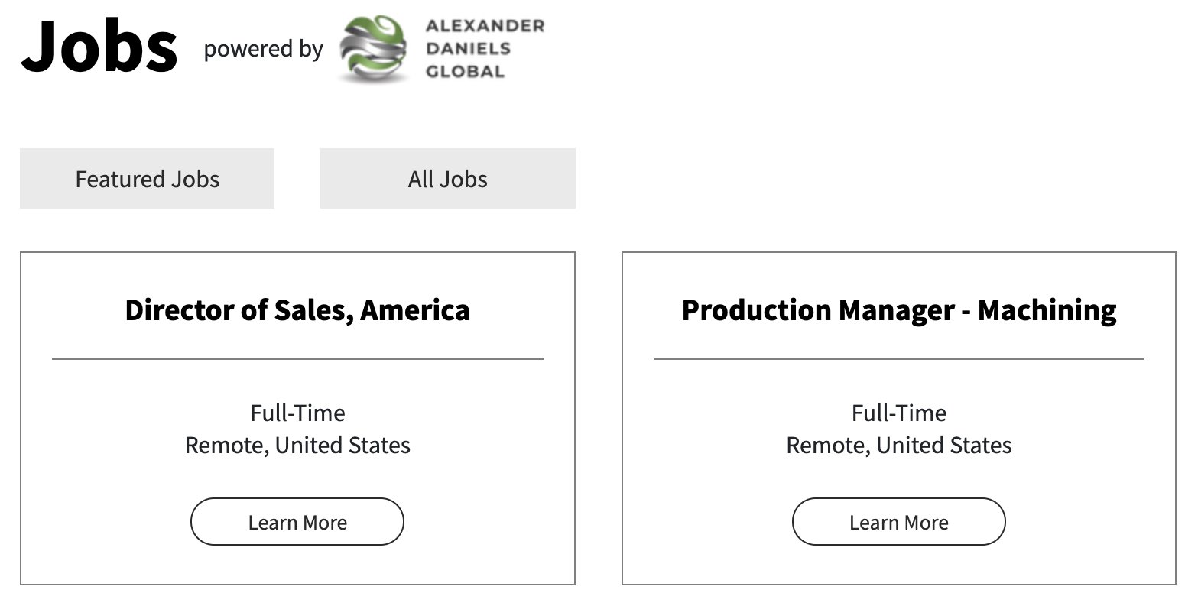Viewport: 1185px width, 593px height.
Task: Click the large Jobs page heading
Action: point(99,47)
